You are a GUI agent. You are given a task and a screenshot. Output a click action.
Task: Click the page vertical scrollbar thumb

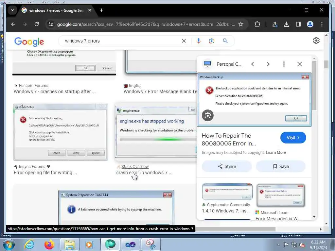[326, 64]
